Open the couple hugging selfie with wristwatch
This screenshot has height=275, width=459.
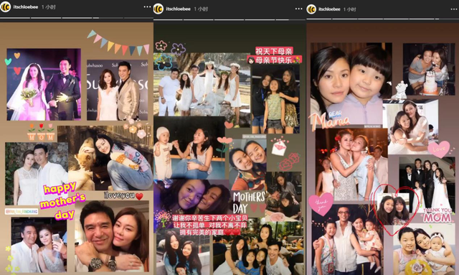click(113, 236)
